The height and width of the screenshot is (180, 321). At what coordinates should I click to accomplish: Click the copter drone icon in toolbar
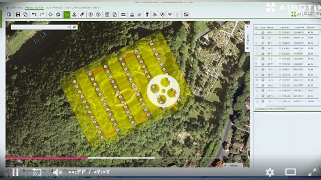(123, 14)
